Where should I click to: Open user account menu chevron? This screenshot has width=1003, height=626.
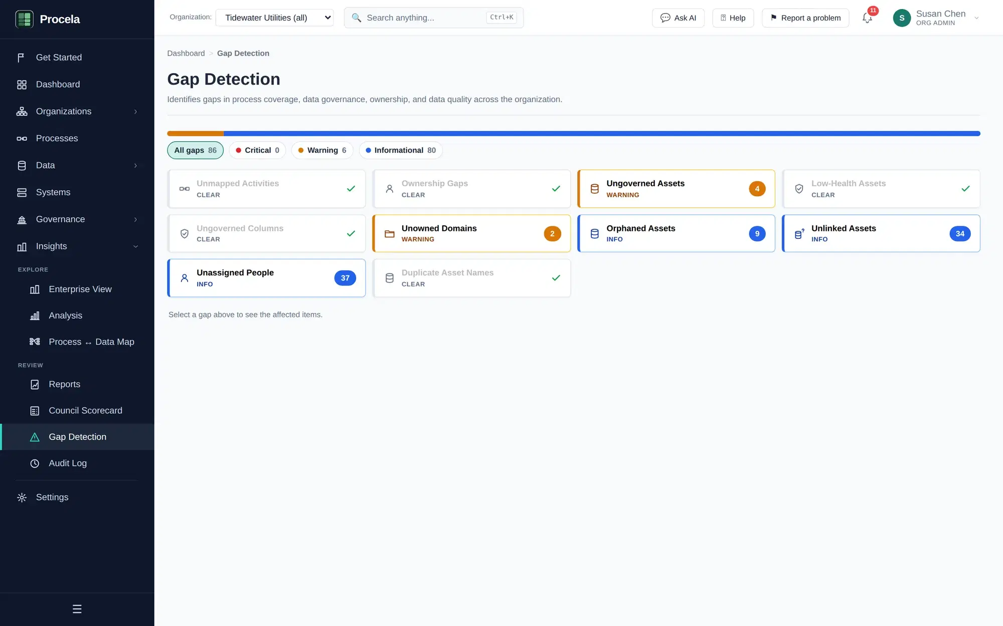976,18
